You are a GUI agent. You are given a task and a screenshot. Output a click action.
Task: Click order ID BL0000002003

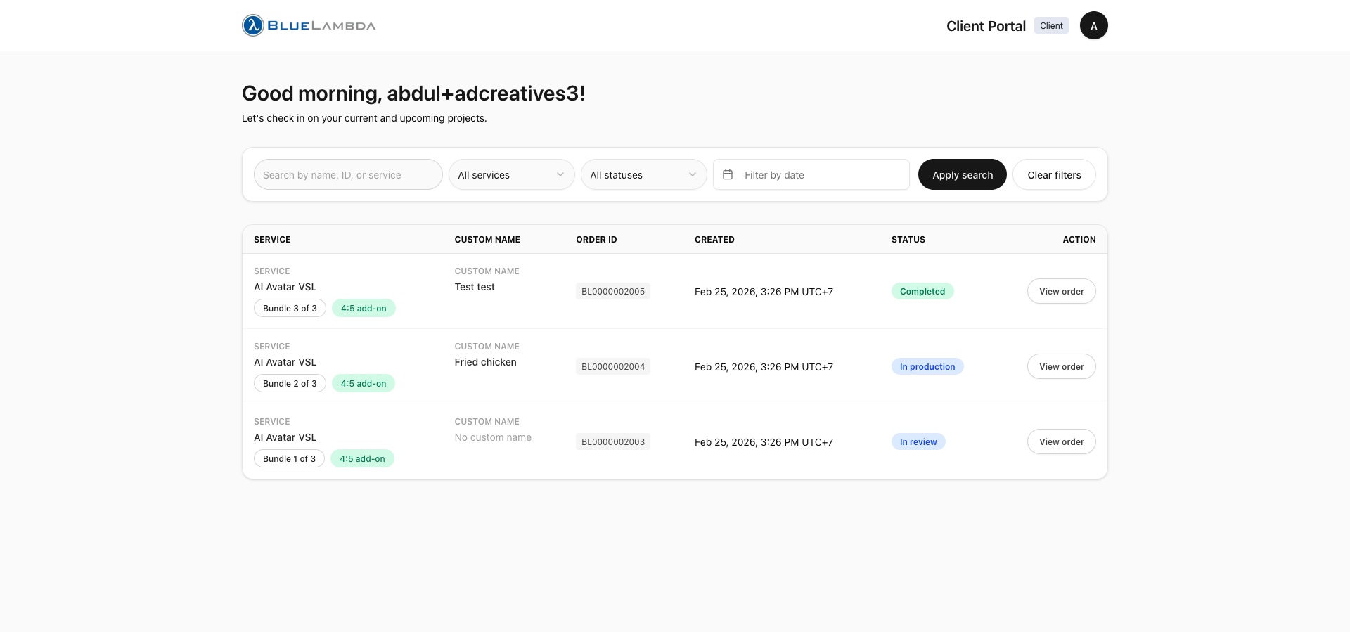613,441
